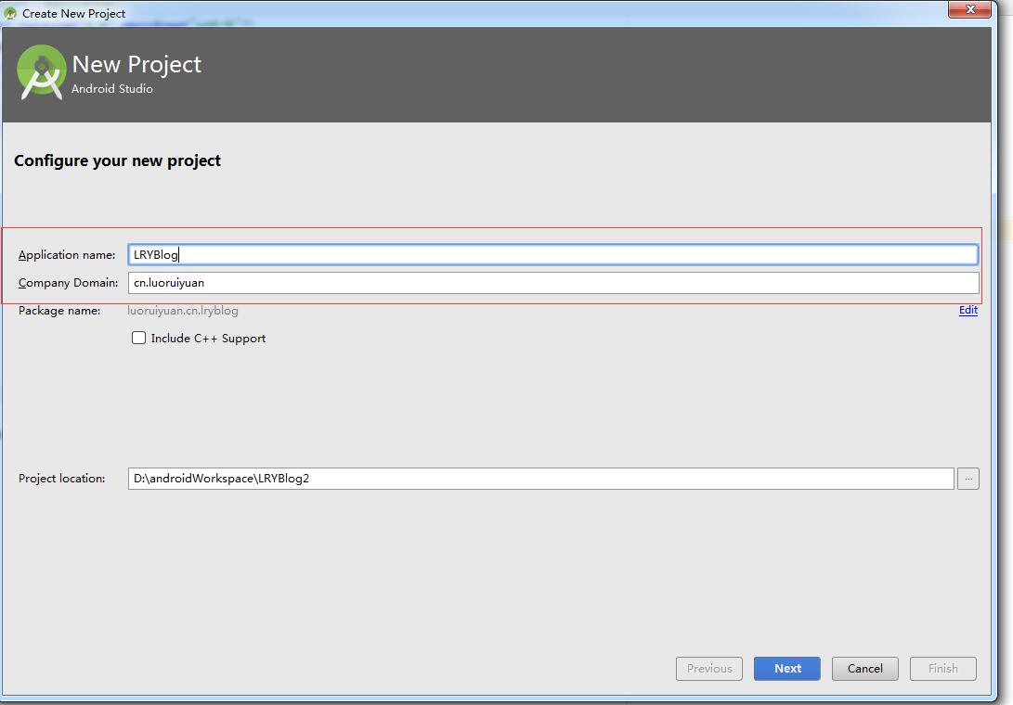Image resolution: width=1013 pixels, height=705 pixels.
Task: Click the Company Domain input field
Action: pyautogui.click(x=553, y=283)
